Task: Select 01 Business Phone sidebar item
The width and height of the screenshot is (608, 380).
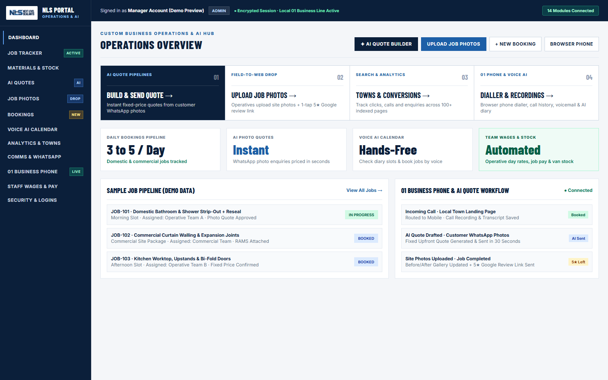Action: coord(46,172)
